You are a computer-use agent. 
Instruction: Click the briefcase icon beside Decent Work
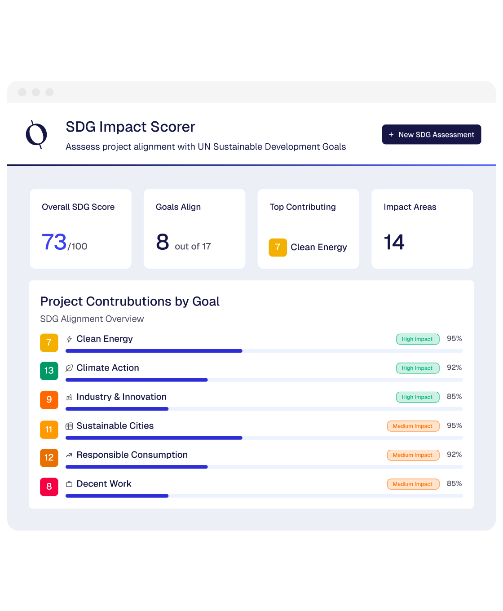(x=69, y=484)
